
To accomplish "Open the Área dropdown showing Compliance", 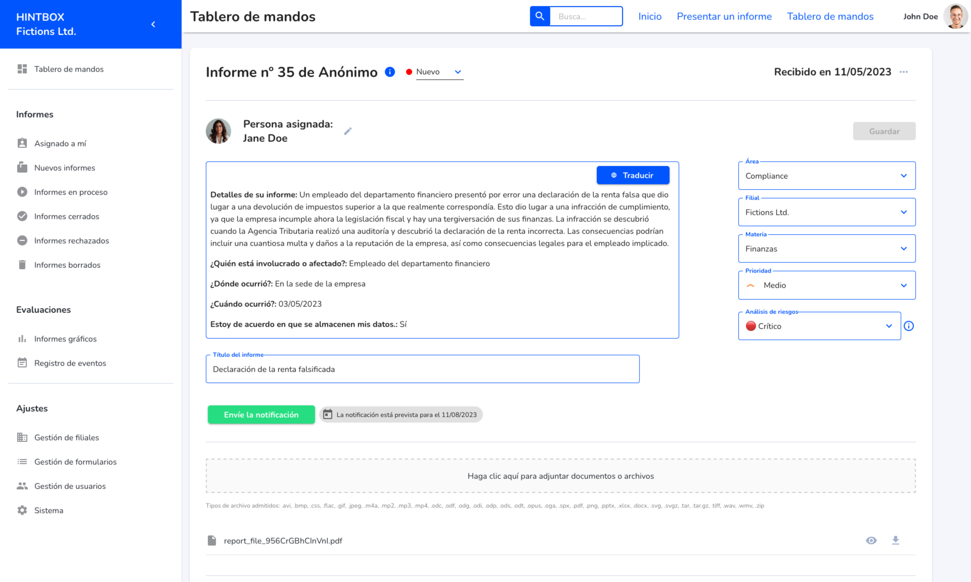I will 827,176.
